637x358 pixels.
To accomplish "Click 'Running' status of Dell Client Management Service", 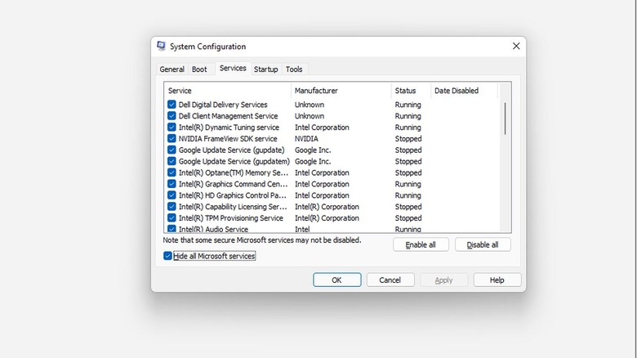I will coord(408,116).
